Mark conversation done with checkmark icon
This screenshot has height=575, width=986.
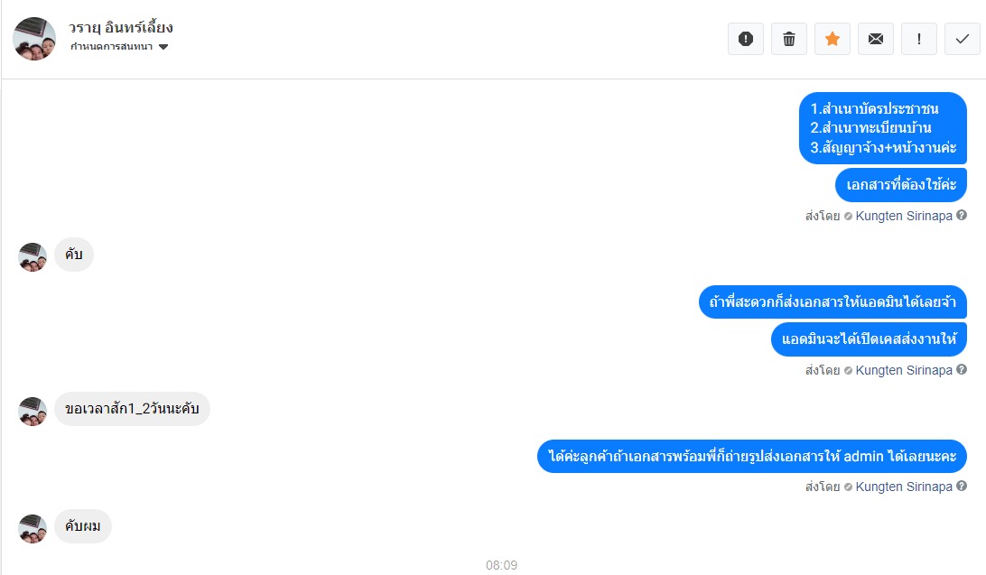point(963,39)
